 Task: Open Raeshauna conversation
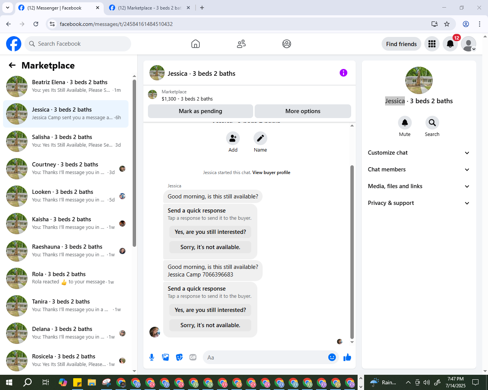(x=66, y=251)
